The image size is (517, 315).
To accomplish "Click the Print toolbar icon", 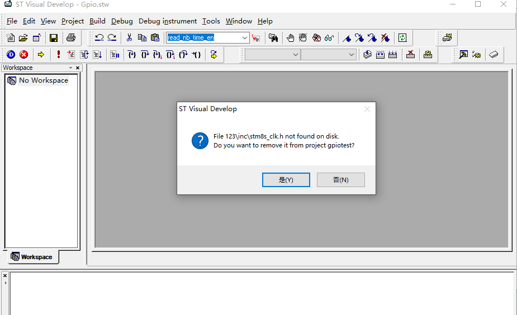I will coord(71,38).
